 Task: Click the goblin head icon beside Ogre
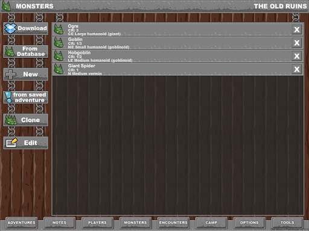tap(59, 29)
